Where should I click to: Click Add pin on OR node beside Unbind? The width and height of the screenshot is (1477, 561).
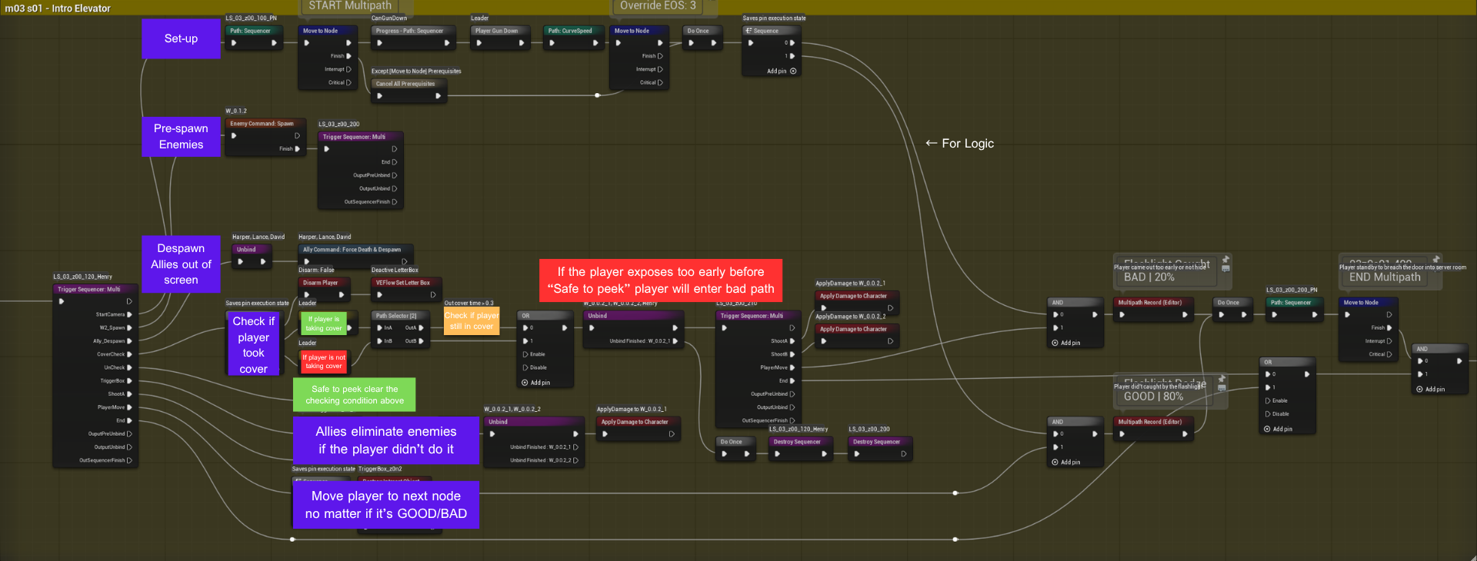click(x=536, y=383)
